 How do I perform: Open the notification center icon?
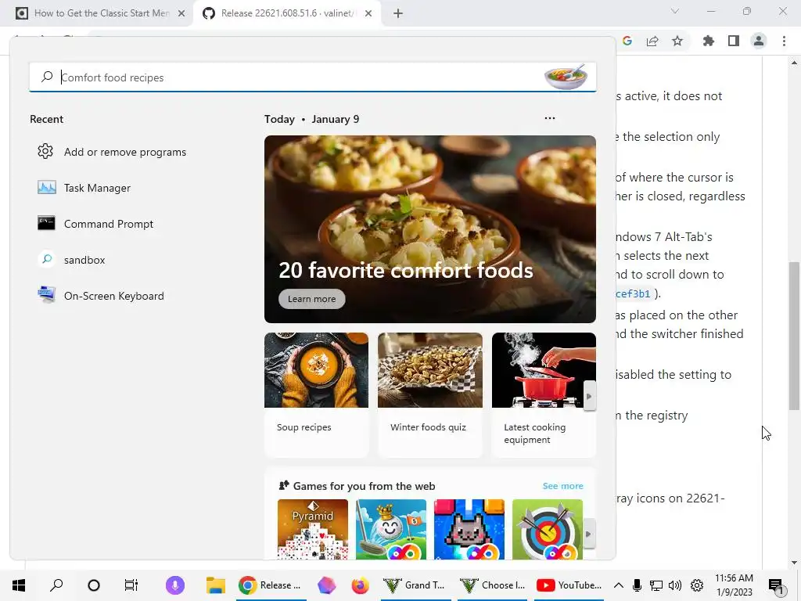(x=776, y=585)
